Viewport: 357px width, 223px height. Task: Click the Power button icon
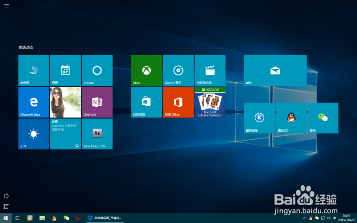coord(6,196)
